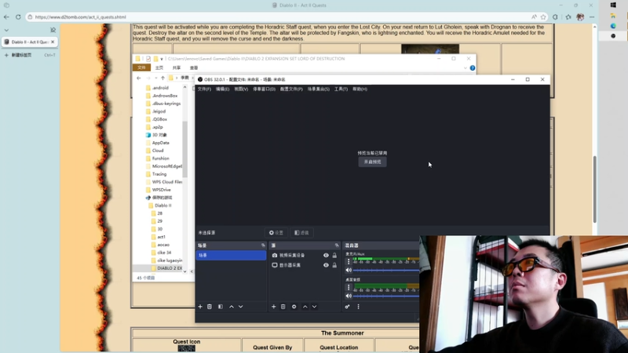
Task: Open options dots for 麦克风/Aux channel
Action: 349,261
